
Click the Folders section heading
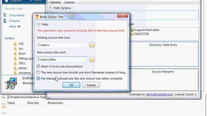click(9, 38)
